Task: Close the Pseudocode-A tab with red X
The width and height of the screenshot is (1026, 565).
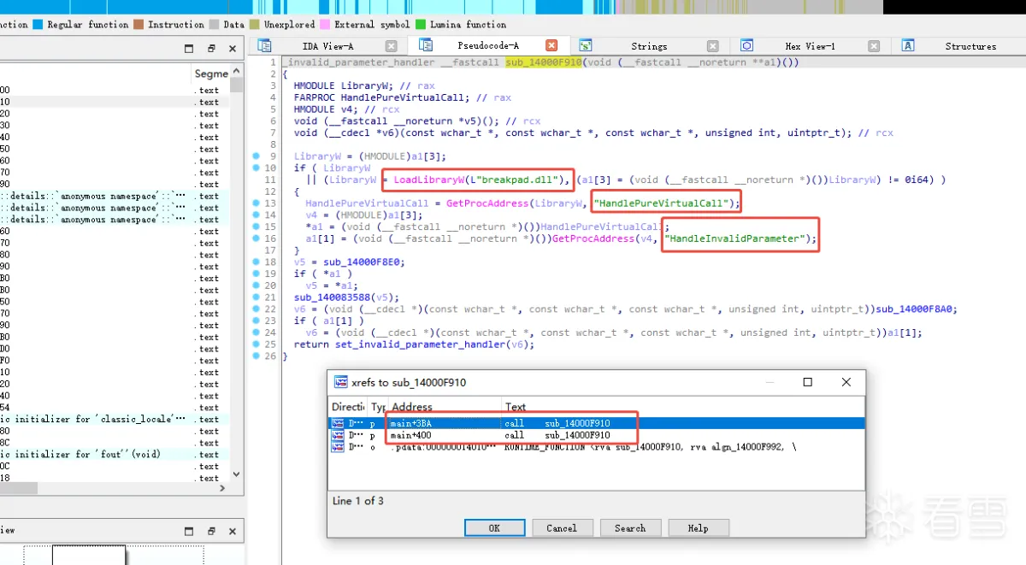Action: 551,45
